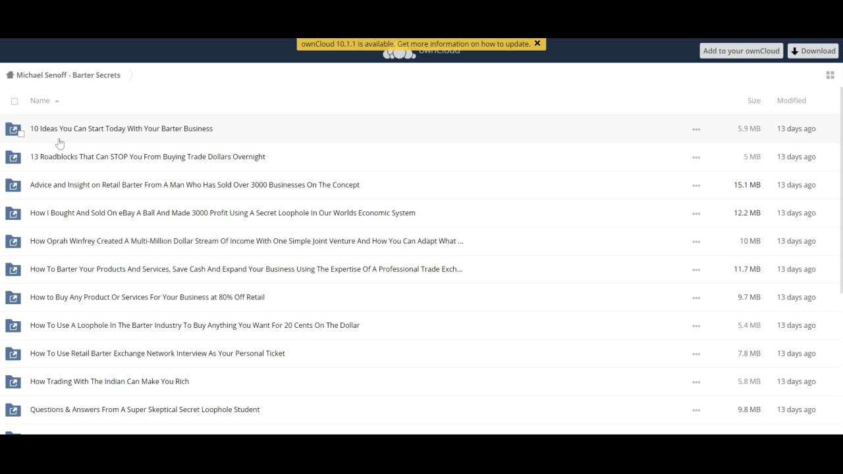Click 13 days ago on Questions & Answers row
The height and width of the screenshot is (474, 843).
[796, 409]
